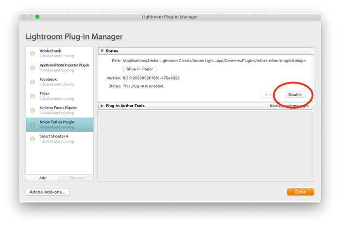Select the Flickr plug-in entry
The height and width of the screenshot is (227, 340).
[60, 96]
